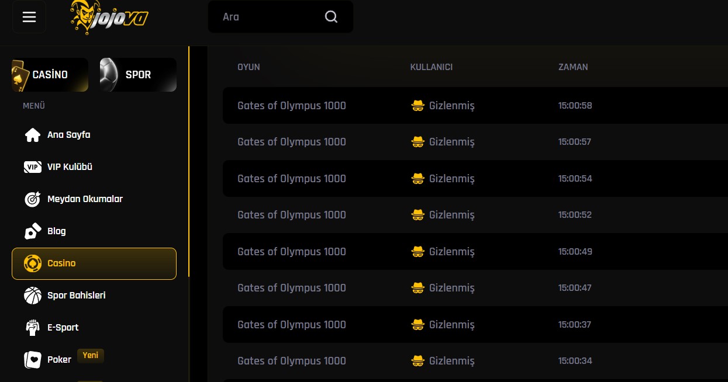The image size is (728, 382).
Task: Click the ZAMAN column header
Action: [x=573, y=67]
